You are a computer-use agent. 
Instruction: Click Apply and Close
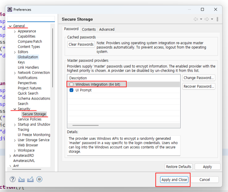coord(174,180)
